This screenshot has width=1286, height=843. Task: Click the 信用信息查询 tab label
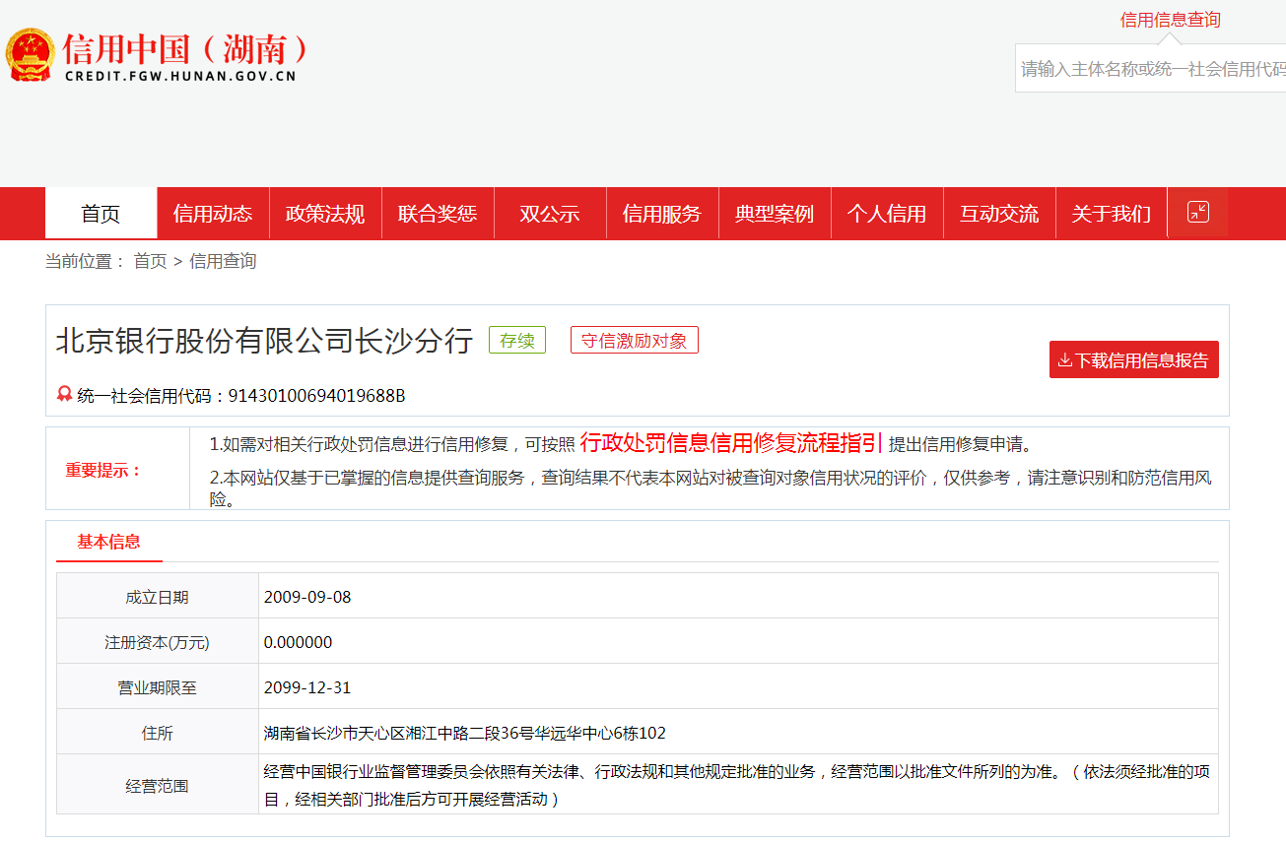click(1170, 20)
